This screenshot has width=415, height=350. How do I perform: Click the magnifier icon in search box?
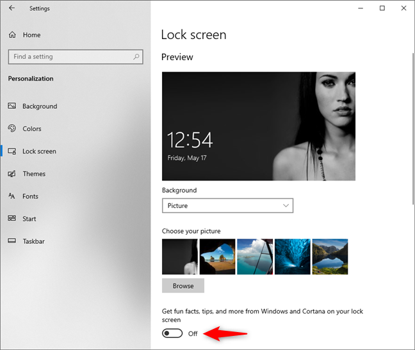[136, 56]
